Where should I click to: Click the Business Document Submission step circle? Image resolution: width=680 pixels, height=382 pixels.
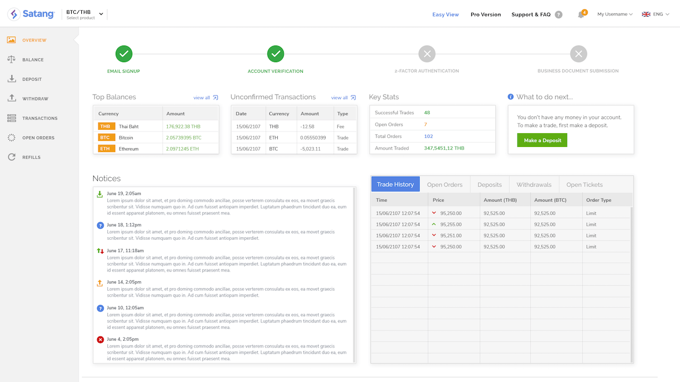(x=579, y=54)
